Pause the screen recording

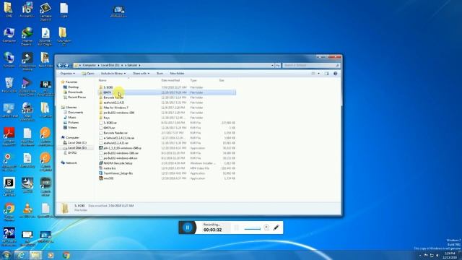[x=188, y=227]
